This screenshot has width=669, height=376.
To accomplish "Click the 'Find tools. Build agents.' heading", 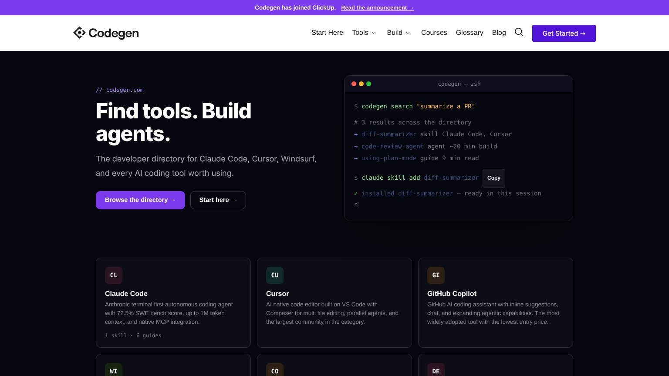I will [x=173, y=122].
